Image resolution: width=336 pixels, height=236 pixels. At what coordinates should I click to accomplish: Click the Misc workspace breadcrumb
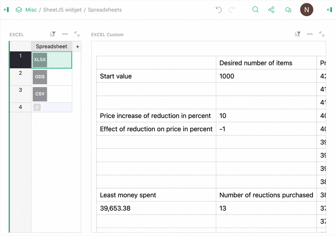[31, 10]
